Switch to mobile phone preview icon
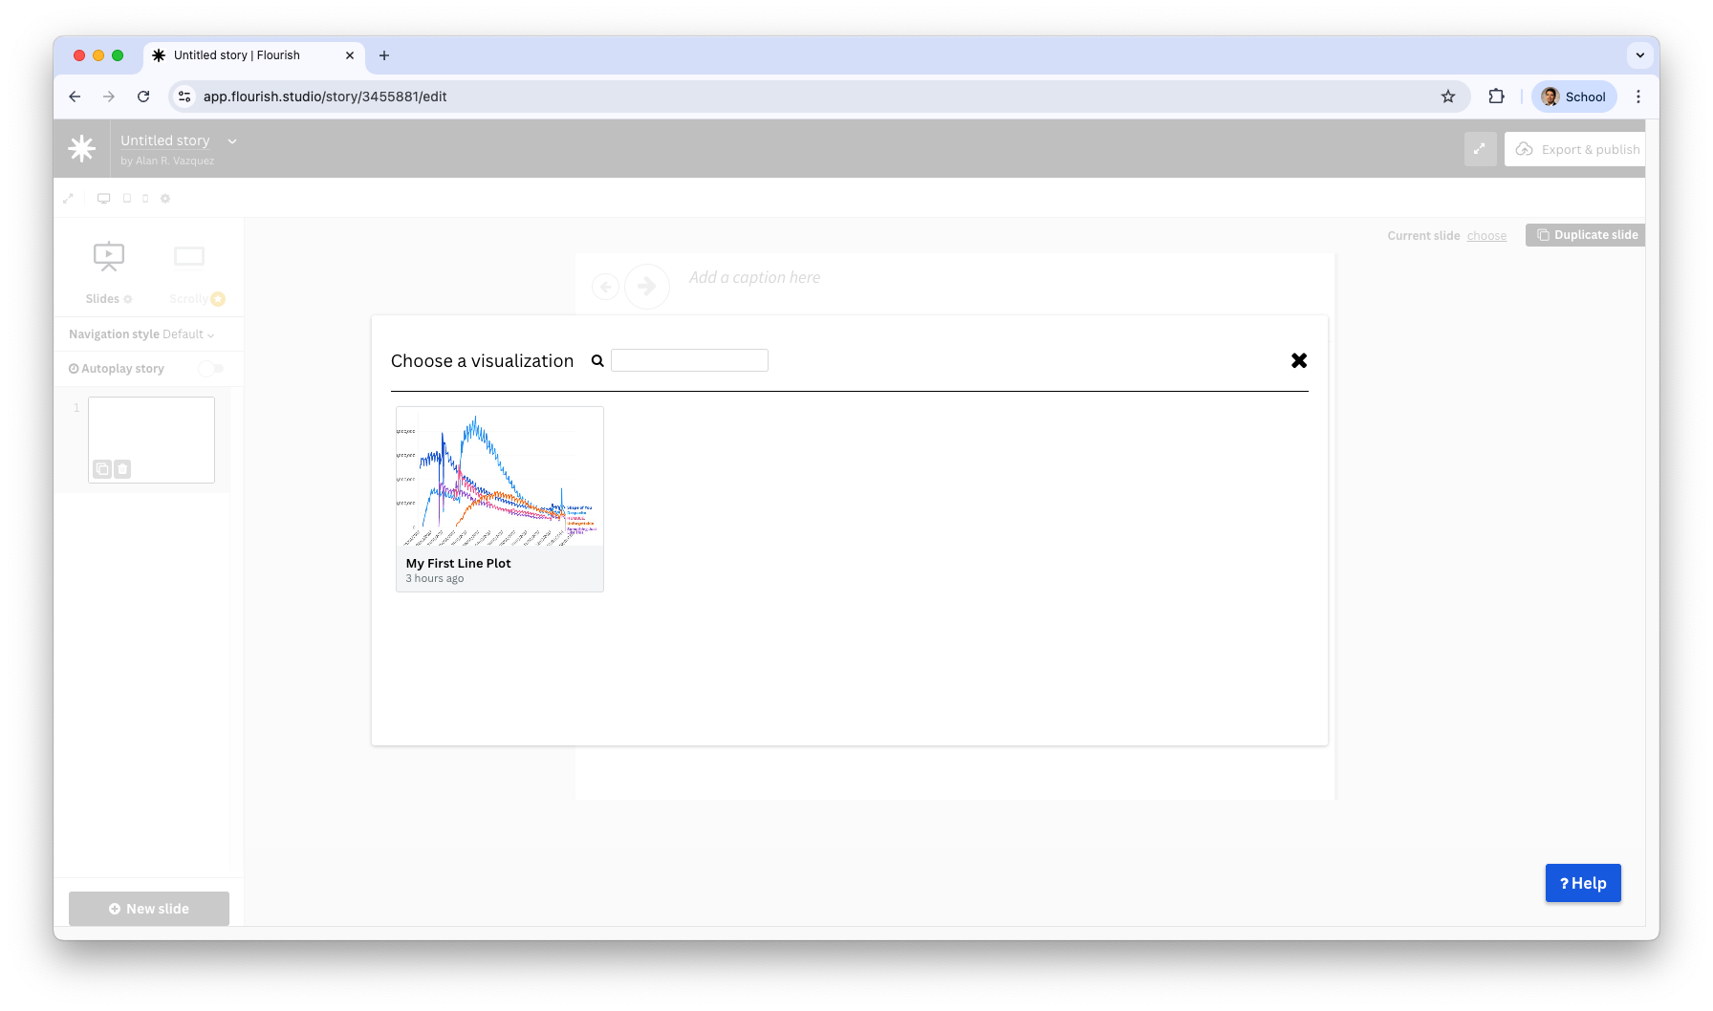This screenshot has width=1713, height=1011. click(145, 199)
